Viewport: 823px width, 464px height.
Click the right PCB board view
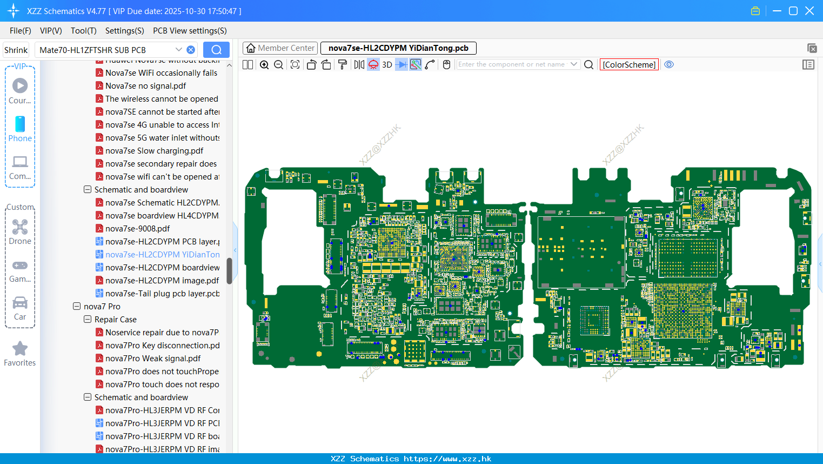[671, 268]
